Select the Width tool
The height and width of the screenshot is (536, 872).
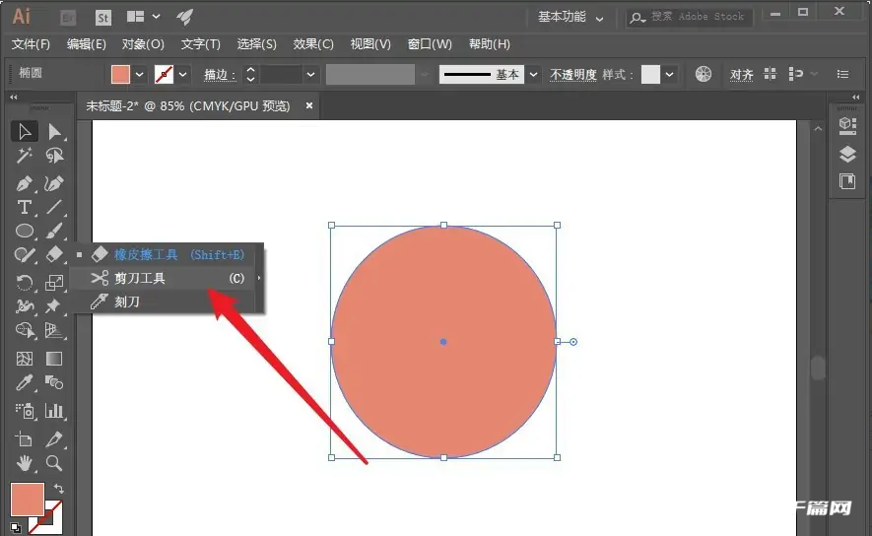25,306
